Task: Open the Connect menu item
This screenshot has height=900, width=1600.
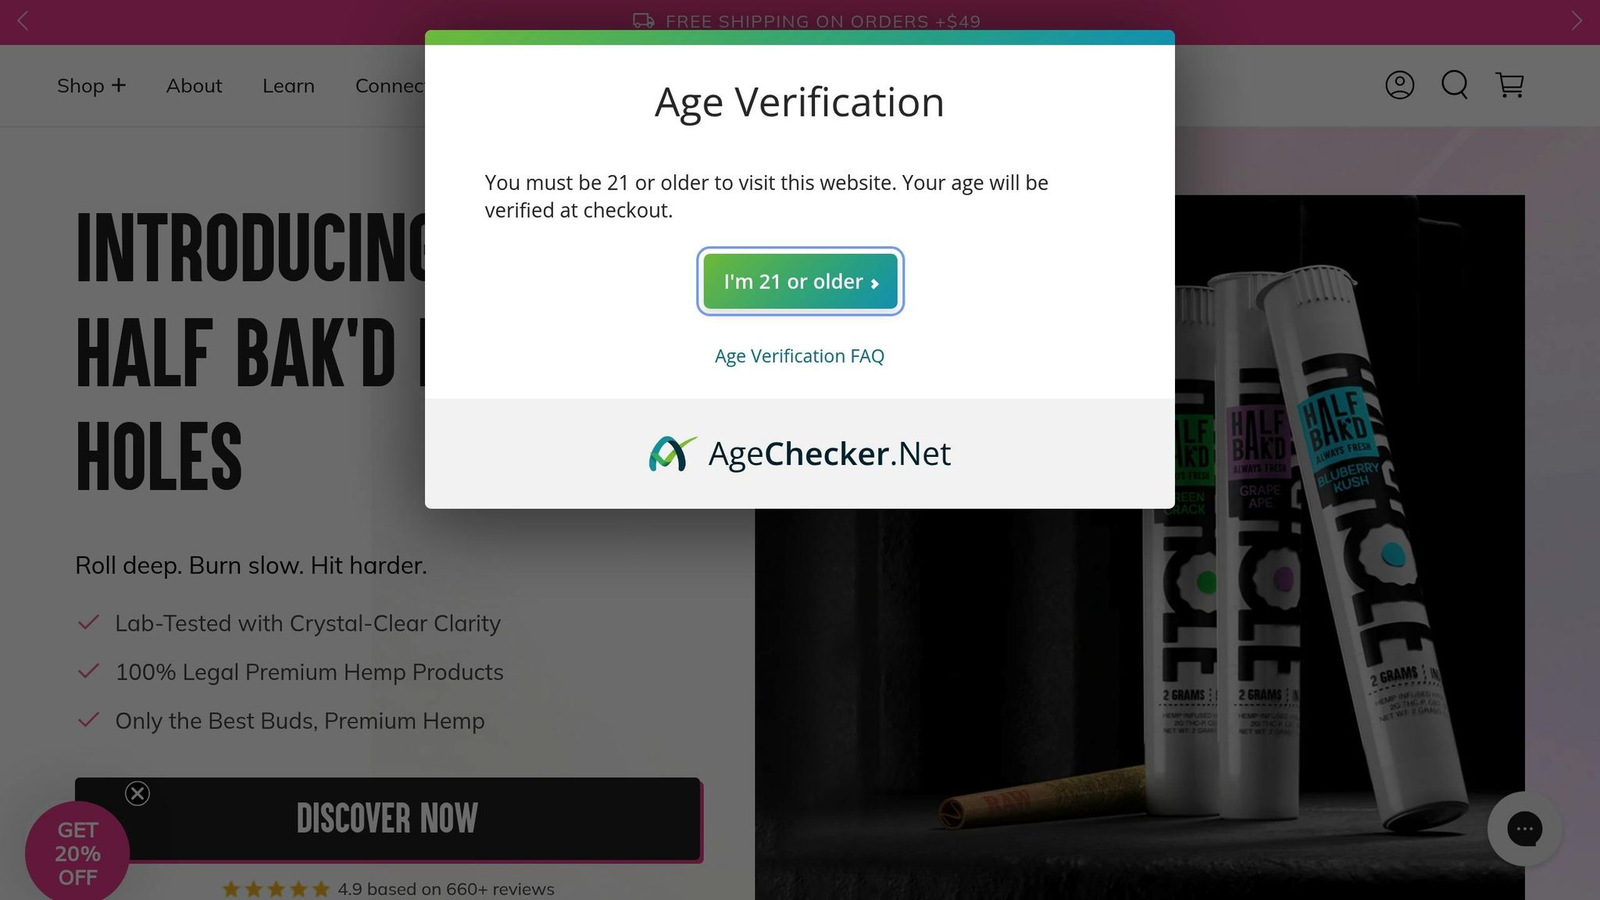Action: [390, 86]
